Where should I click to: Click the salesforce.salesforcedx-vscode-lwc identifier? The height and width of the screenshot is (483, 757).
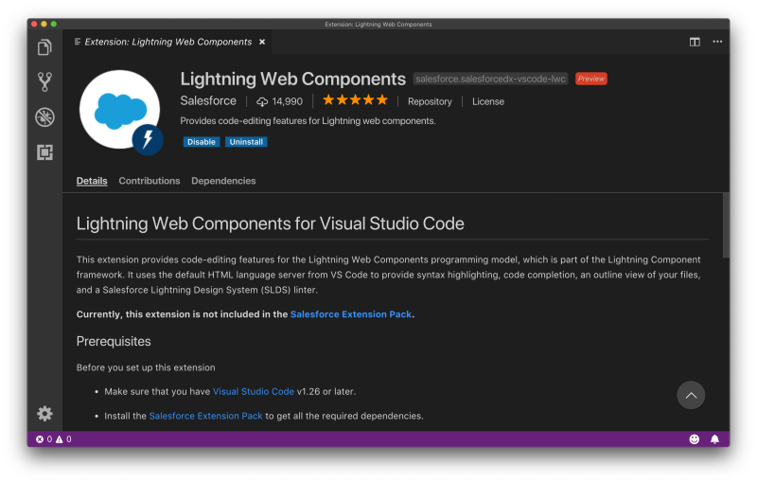490,79
